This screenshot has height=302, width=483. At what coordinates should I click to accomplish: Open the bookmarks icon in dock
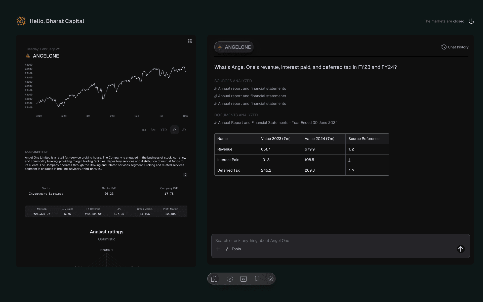257,279
